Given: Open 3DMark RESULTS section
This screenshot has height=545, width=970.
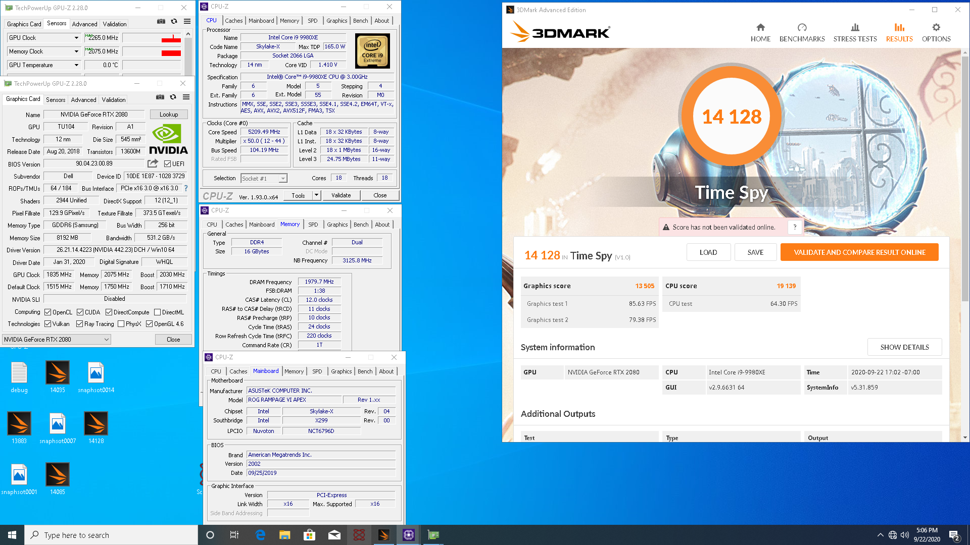Looking at the screenshot, I should [x=899, y=32].
